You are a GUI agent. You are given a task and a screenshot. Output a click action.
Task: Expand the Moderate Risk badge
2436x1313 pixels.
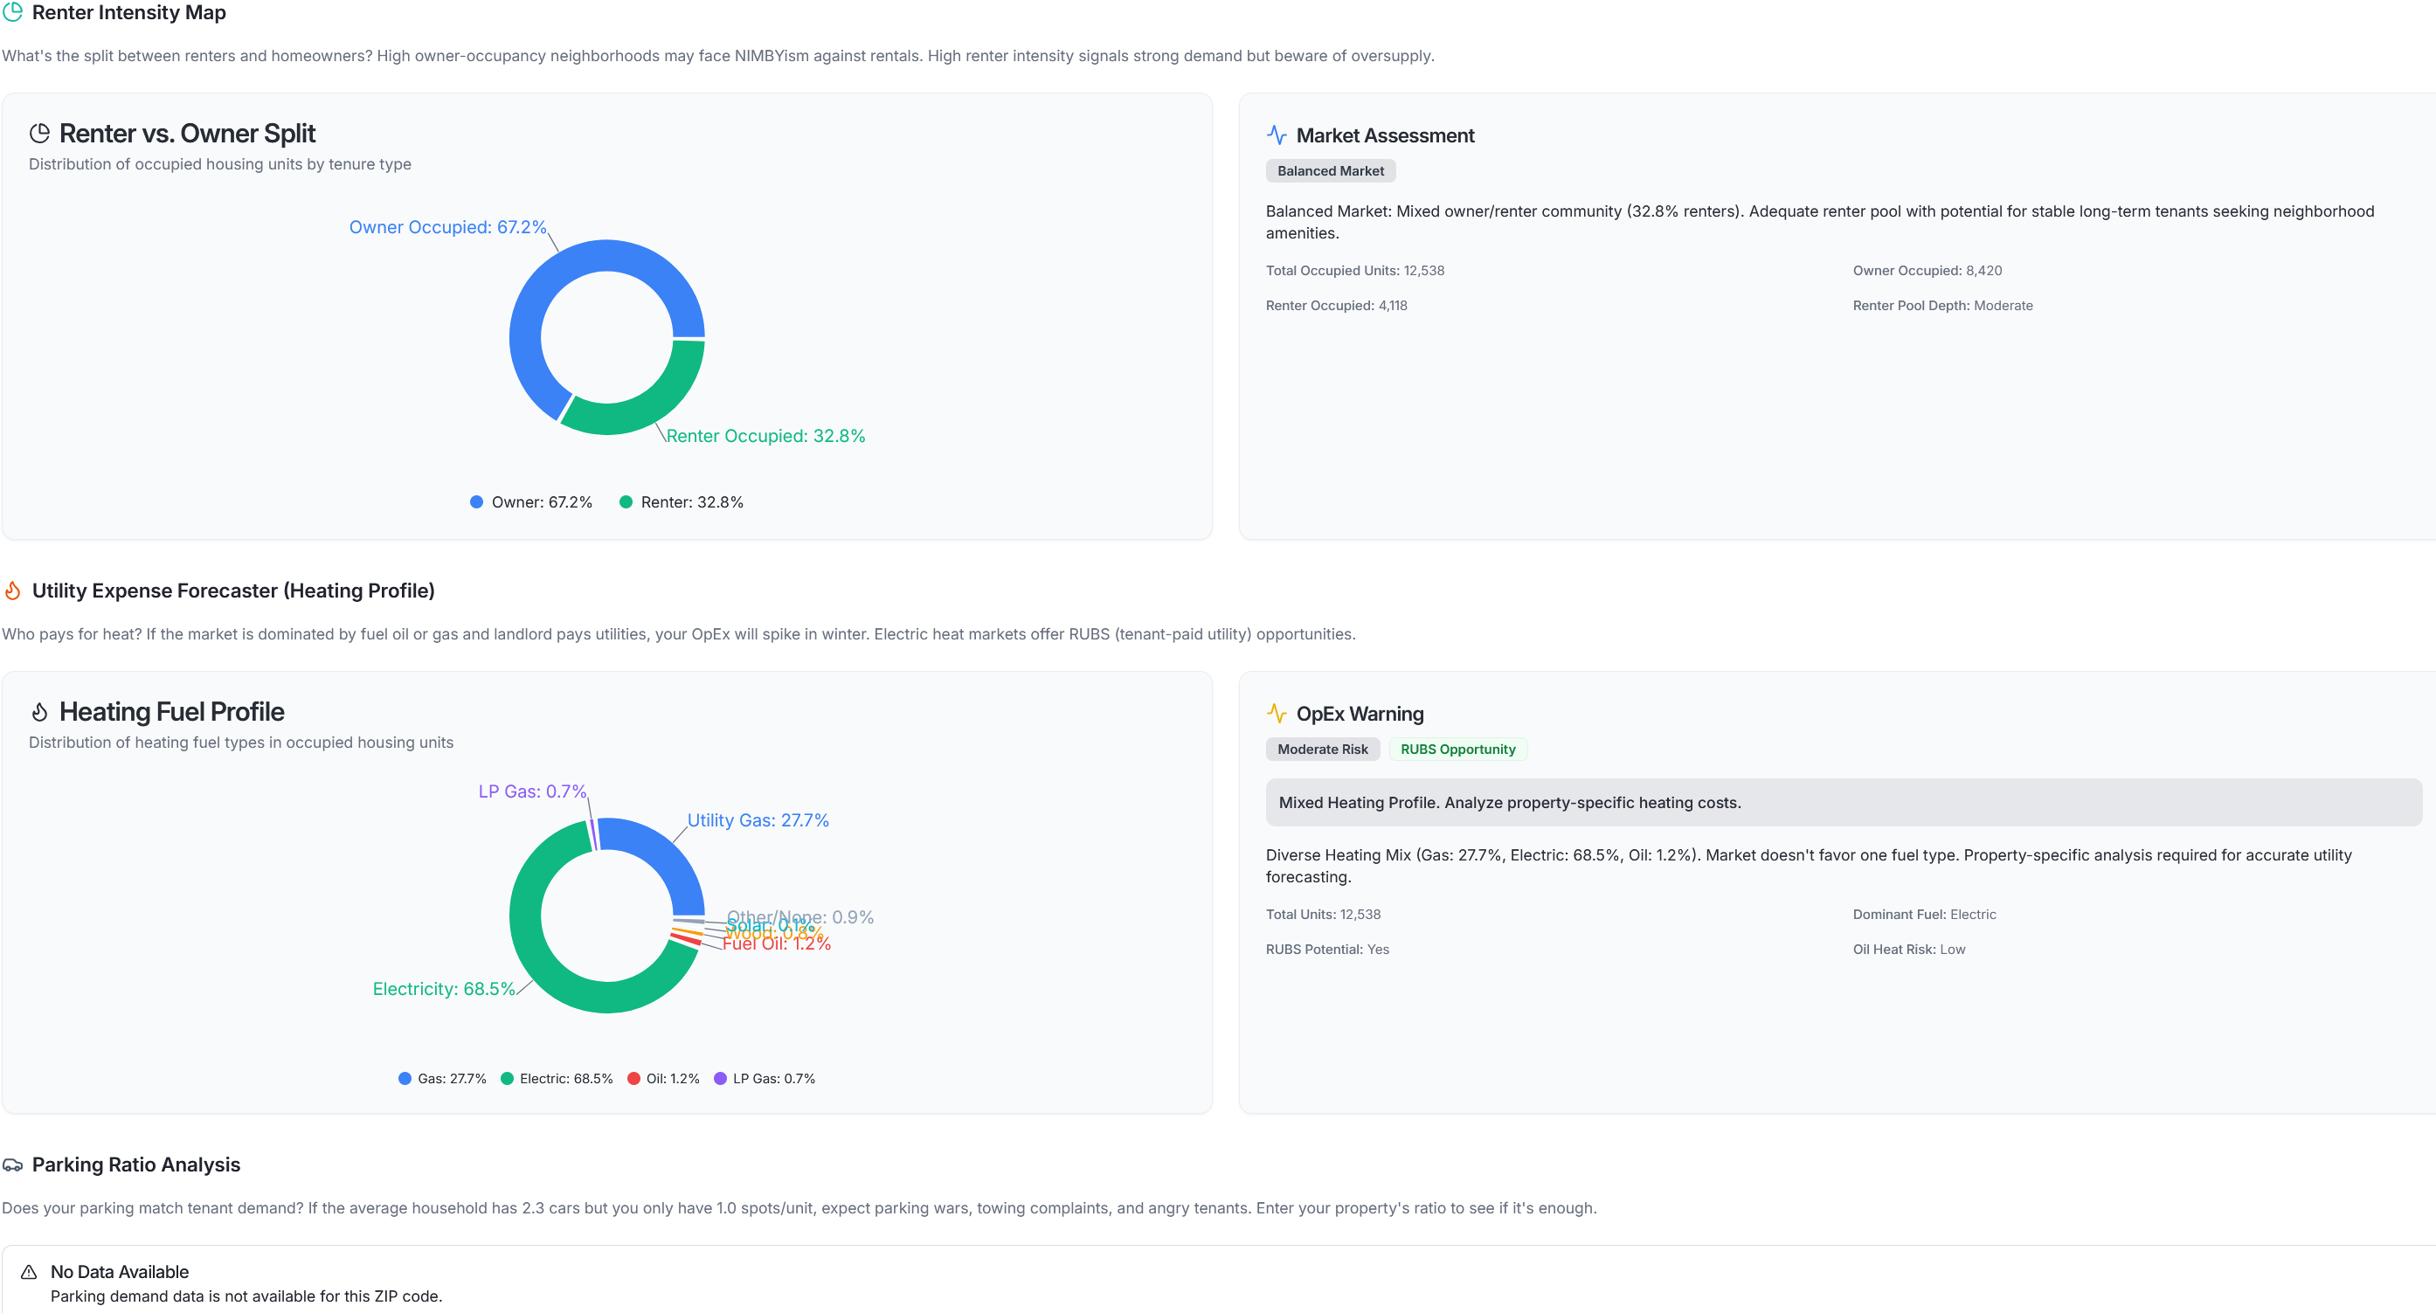click(1322, 749)
